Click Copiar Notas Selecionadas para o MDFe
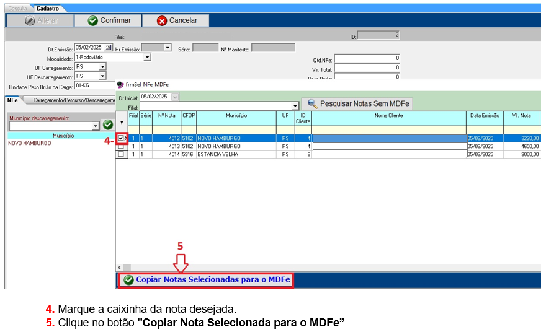 point(206,279)
